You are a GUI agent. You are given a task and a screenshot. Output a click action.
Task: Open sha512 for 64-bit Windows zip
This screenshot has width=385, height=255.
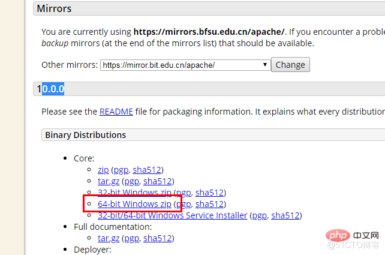click(209, 204)
